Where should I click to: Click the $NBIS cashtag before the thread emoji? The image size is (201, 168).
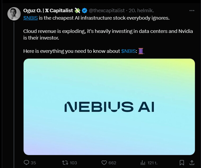[x=128, y=51]
